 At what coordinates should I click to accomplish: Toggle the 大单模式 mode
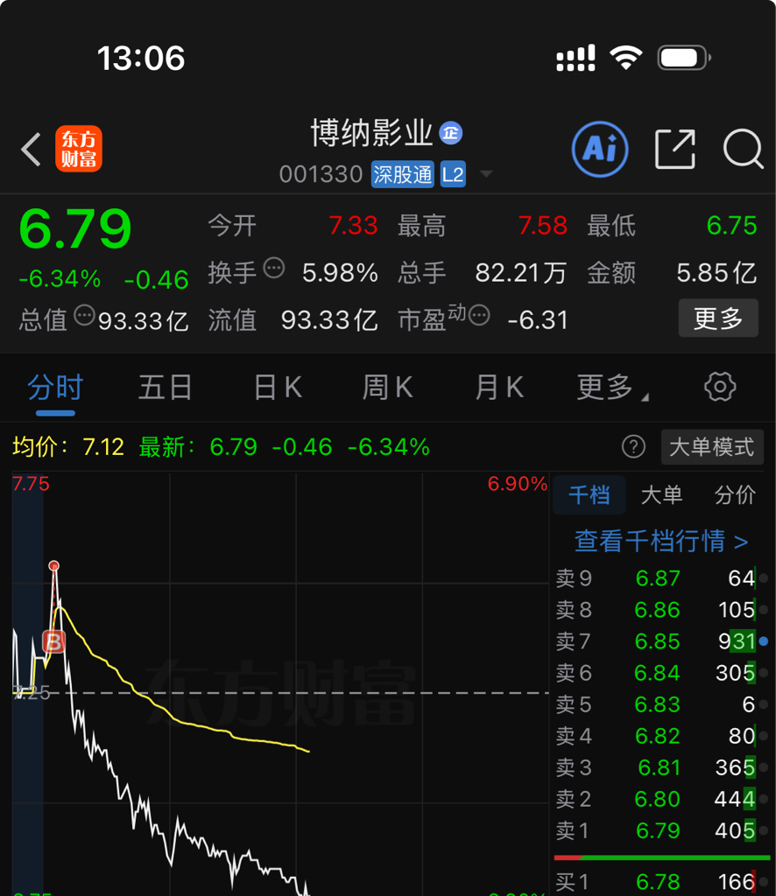(x=712, y=447)
